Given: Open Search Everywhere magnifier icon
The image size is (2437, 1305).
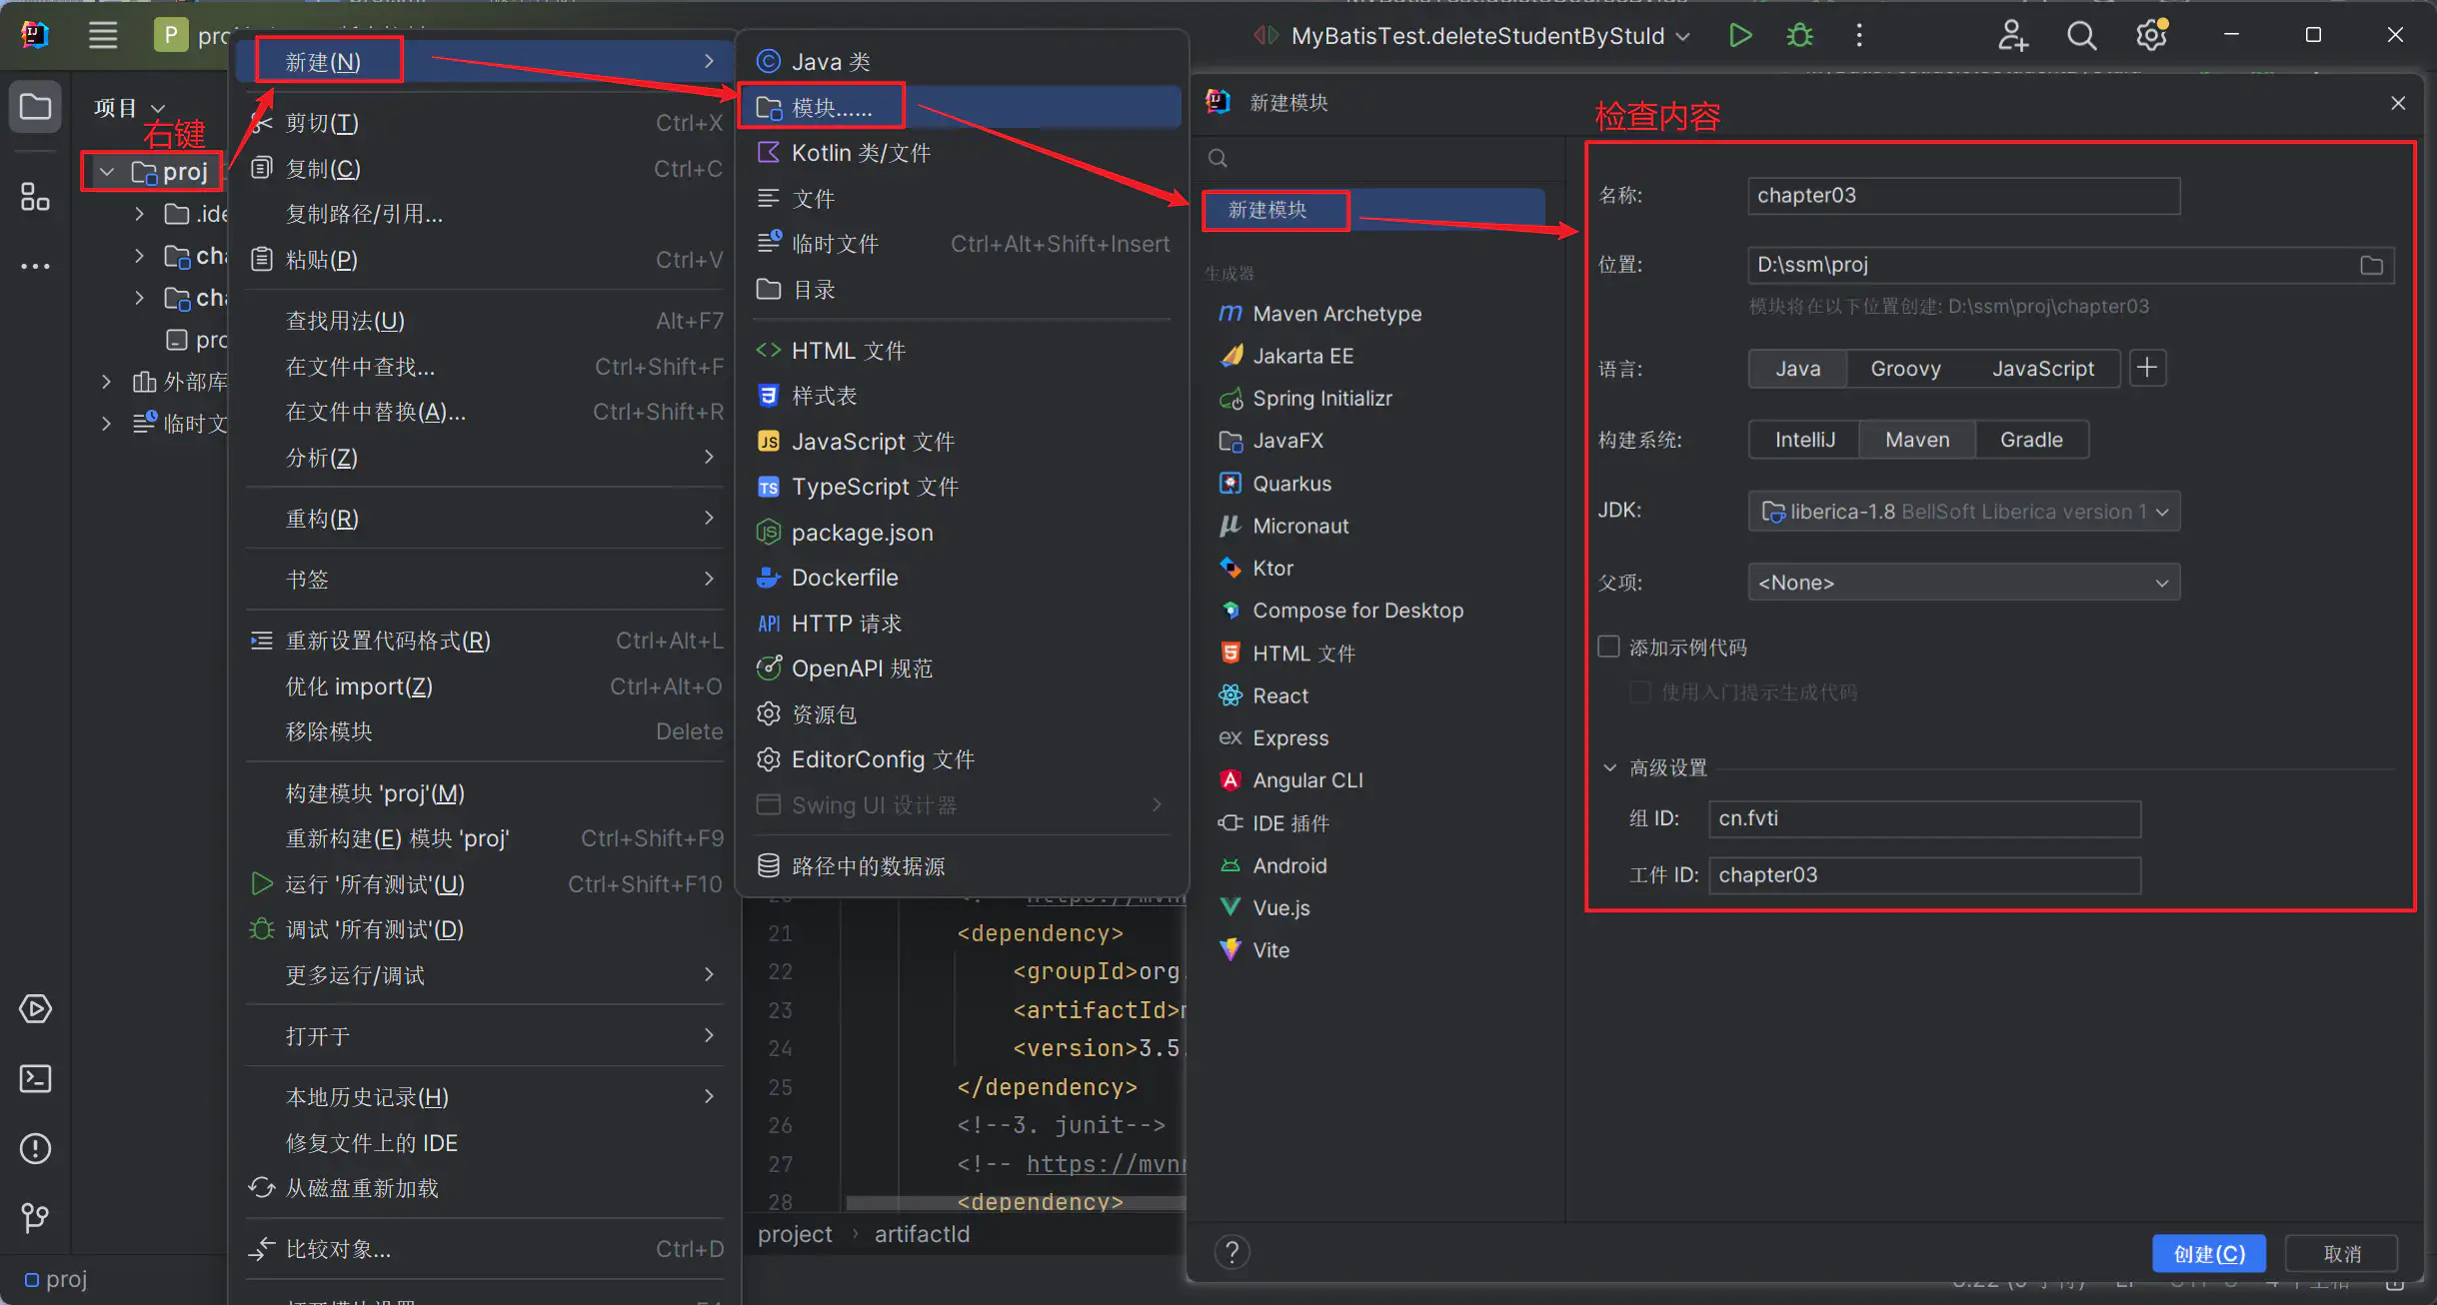Looking at the screenshot, I should click(x=2081, y=36).
